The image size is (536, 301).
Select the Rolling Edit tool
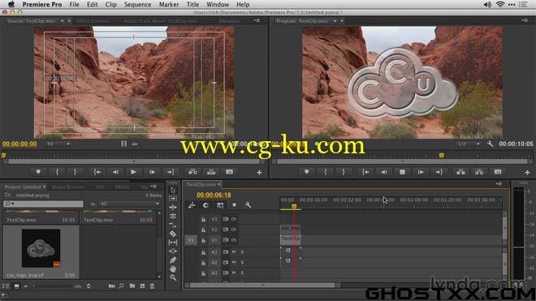(x=173, y=216)
